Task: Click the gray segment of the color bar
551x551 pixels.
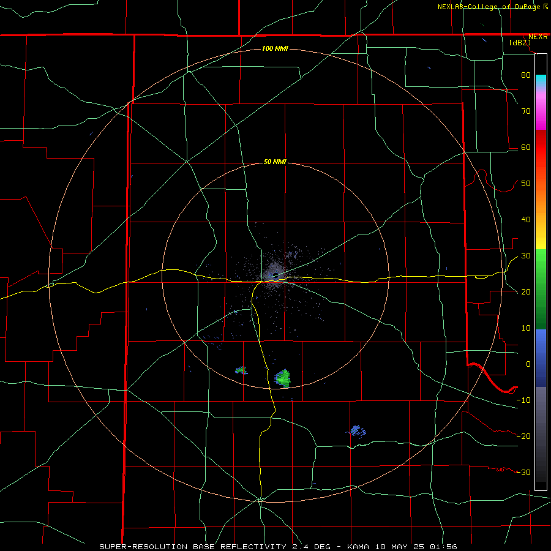Action: (541, 434)
